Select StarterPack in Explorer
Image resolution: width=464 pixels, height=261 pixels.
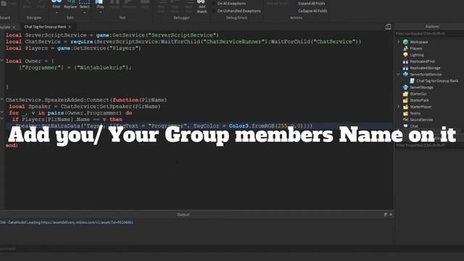click(x=419, y=101)
